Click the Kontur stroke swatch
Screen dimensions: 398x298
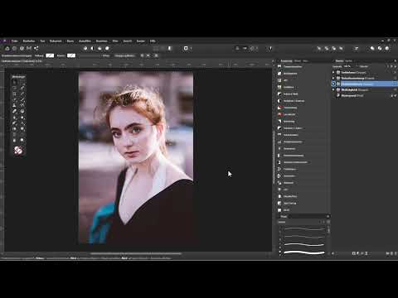(x=71, y=55)
